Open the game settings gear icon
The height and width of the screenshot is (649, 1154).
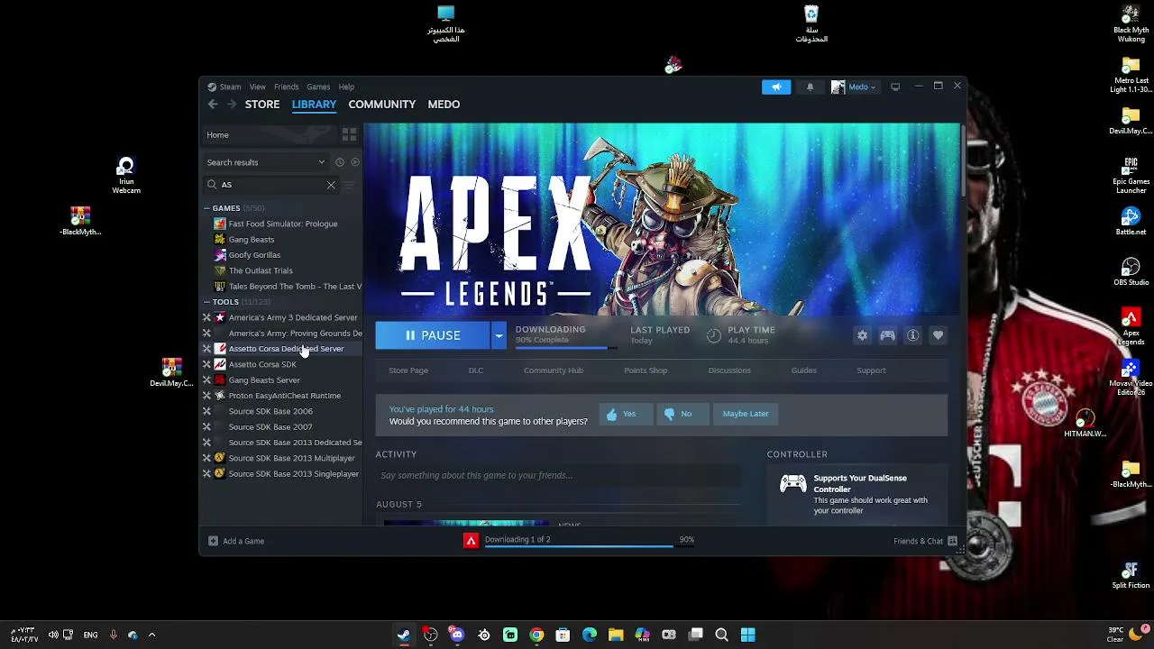coord(862,335)
